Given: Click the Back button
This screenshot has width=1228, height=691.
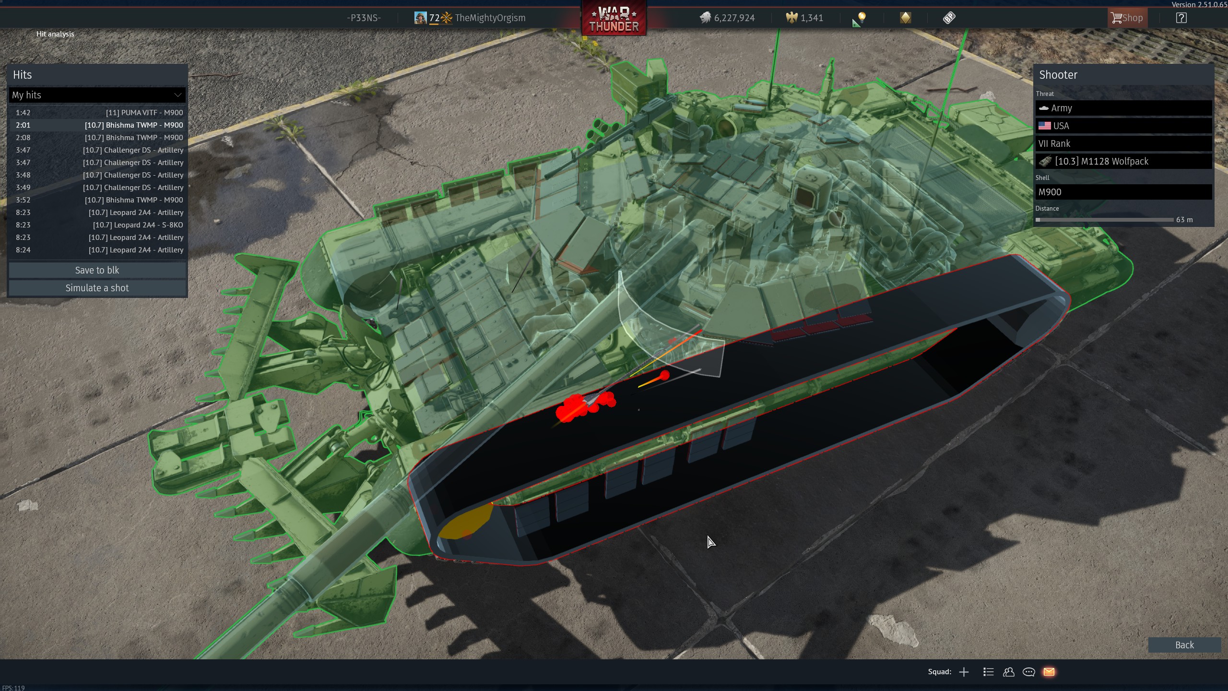Looking at the screenshot, I should (x=1184, y=645).
